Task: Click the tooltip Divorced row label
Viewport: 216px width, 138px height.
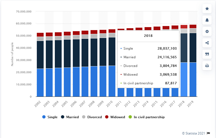Action: pyautogui.click(x=130, y=66)
